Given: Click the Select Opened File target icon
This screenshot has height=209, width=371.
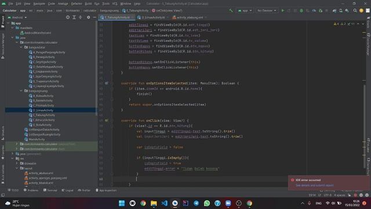Looking at the screenshot, I should coord(68,17).
